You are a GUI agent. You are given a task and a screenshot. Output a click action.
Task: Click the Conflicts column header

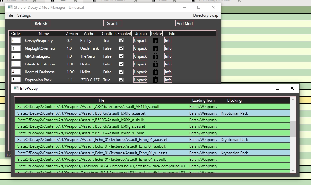[x=109, y=33]
